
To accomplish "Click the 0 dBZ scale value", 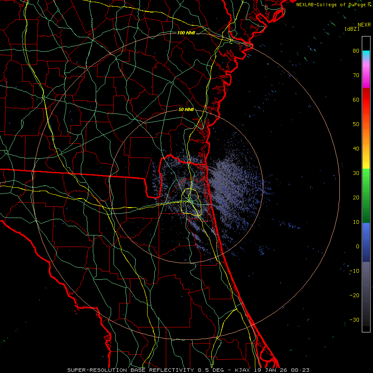I will pos(358,247).
